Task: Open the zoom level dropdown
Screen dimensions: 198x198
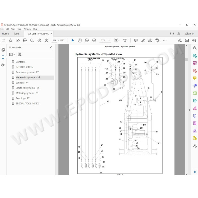Action: (109, 40)
